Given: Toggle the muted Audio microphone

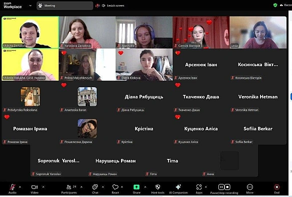Looking at the screenshot, I should [12, 187].
